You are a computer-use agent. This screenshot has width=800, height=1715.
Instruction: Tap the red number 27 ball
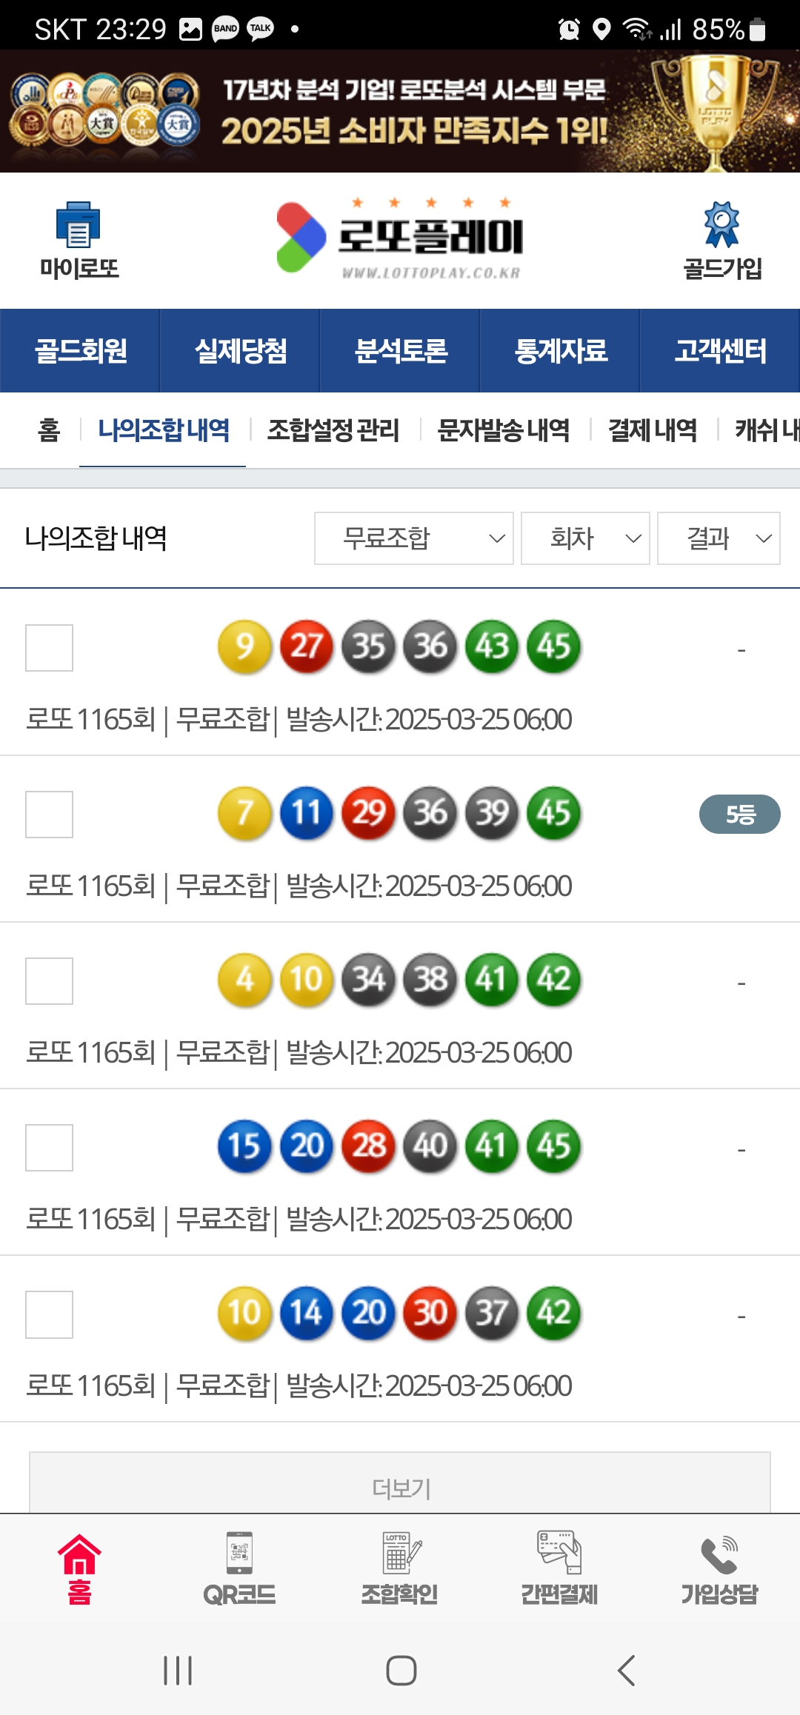tap(306, 646)
